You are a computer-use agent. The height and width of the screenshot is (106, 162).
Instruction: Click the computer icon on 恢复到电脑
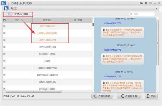pyautogui.click(x=95, y=96)
